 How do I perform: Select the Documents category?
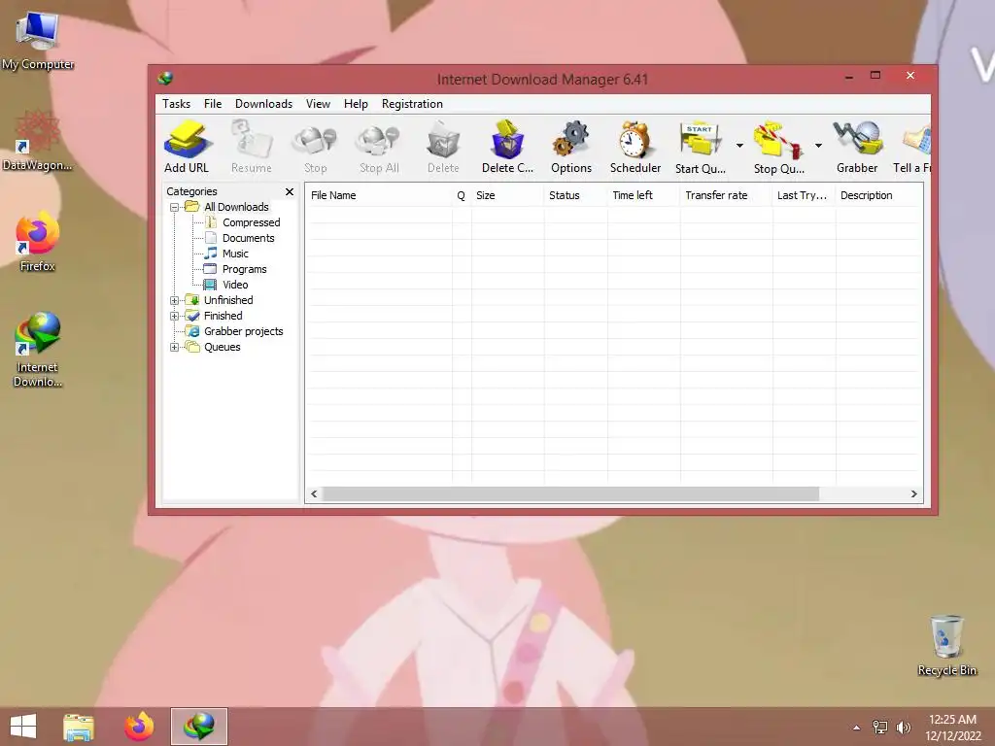pos(248,239)
